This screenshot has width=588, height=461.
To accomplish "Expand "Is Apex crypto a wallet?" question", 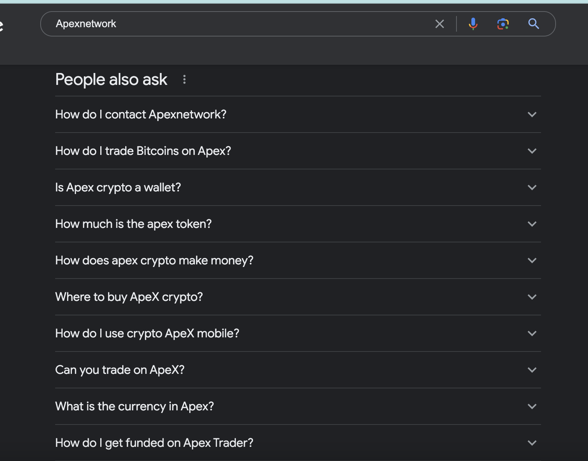I will coord(532,188).
